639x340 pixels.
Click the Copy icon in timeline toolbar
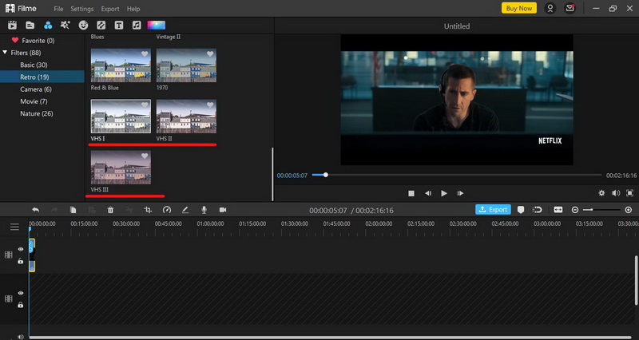(73, 210)
